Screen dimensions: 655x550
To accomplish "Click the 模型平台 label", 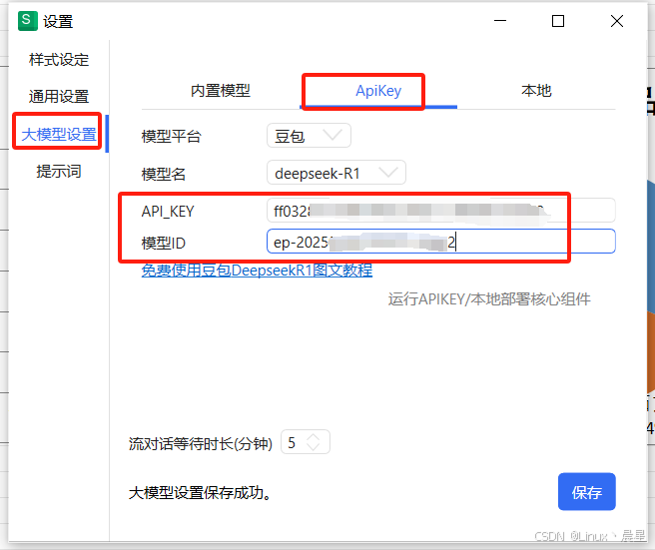I will click(172, 136).
